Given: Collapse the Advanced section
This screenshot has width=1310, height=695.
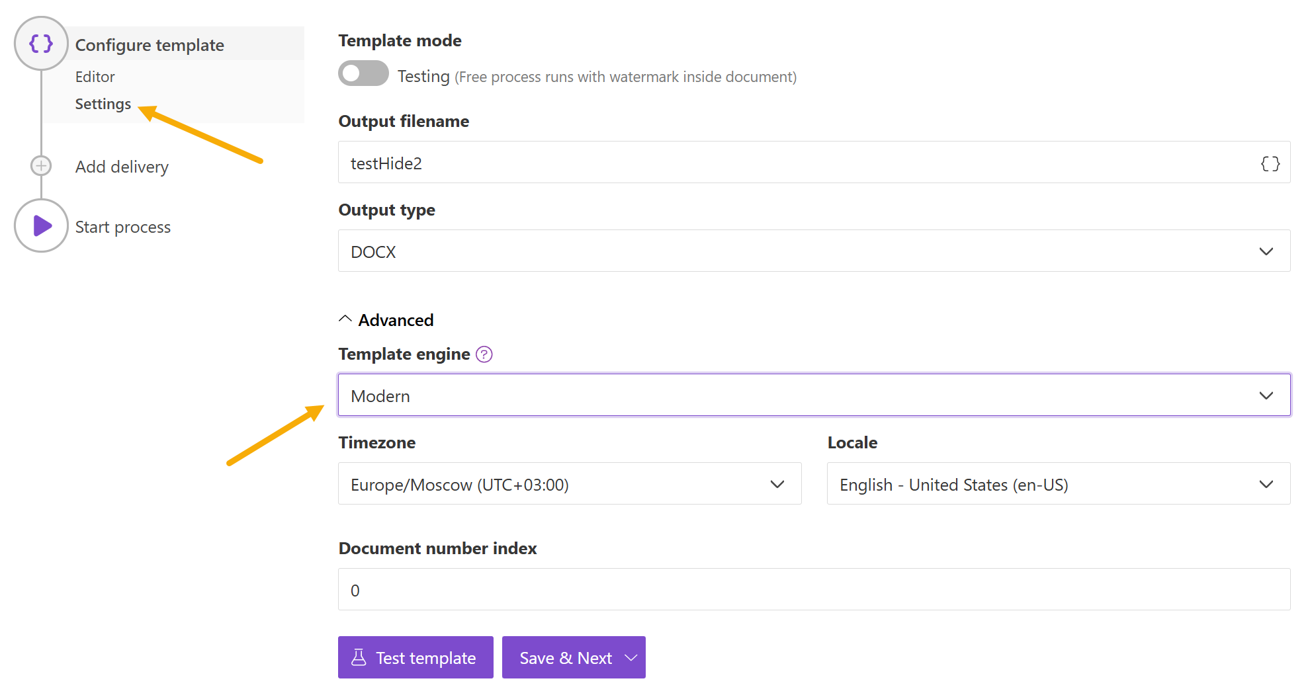Looking at the screenshot, I should tap(386, 320).
